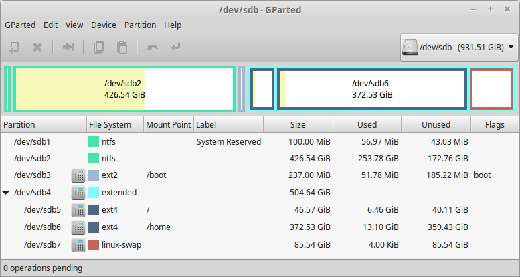Image resolution: width=520 pixels, height=277 pixels.
Task: Open the Partition menu
Action: pyautogui.click(x=140, y=25)
